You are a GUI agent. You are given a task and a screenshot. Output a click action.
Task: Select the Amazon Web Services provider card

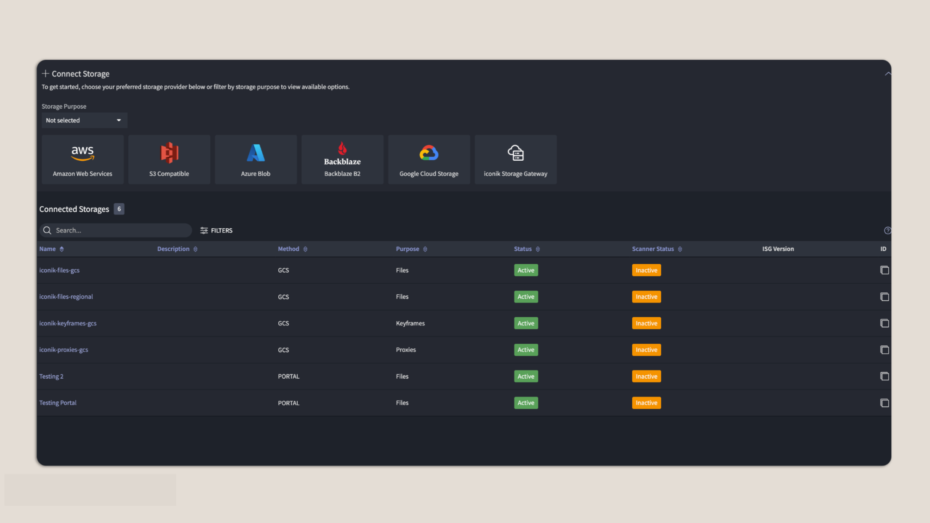pyautogui.click(x=83, y=160)
